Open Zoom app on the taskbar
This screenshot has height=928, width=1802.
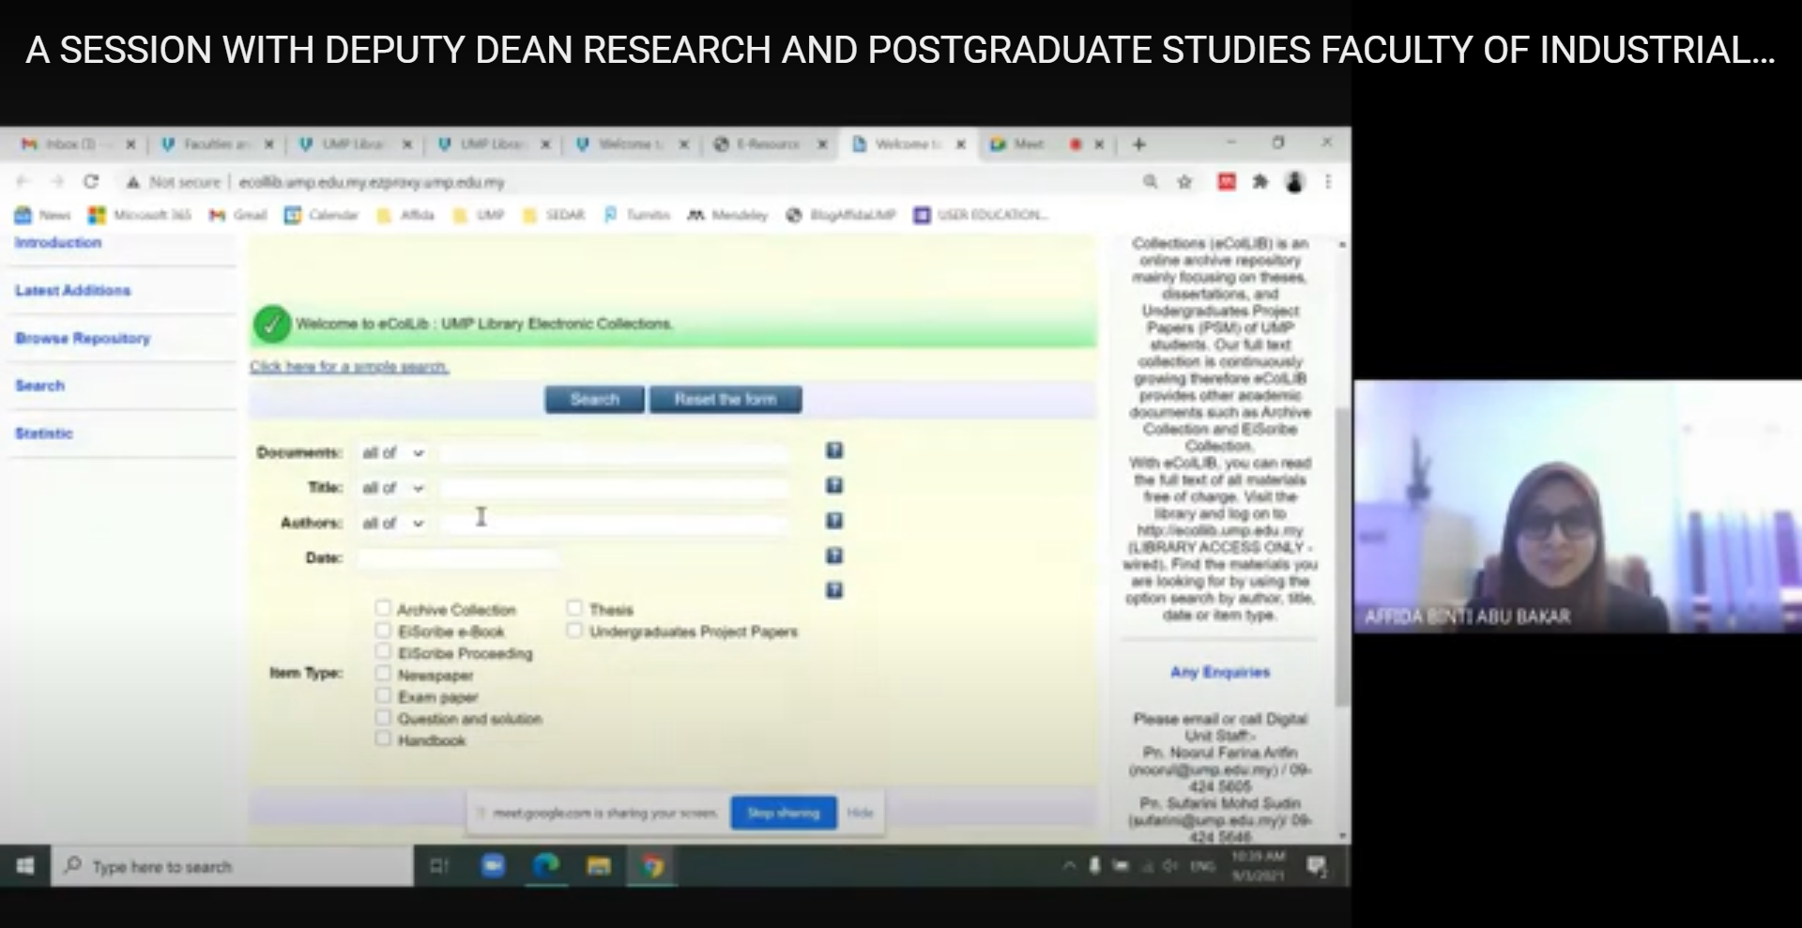point(493,866)
